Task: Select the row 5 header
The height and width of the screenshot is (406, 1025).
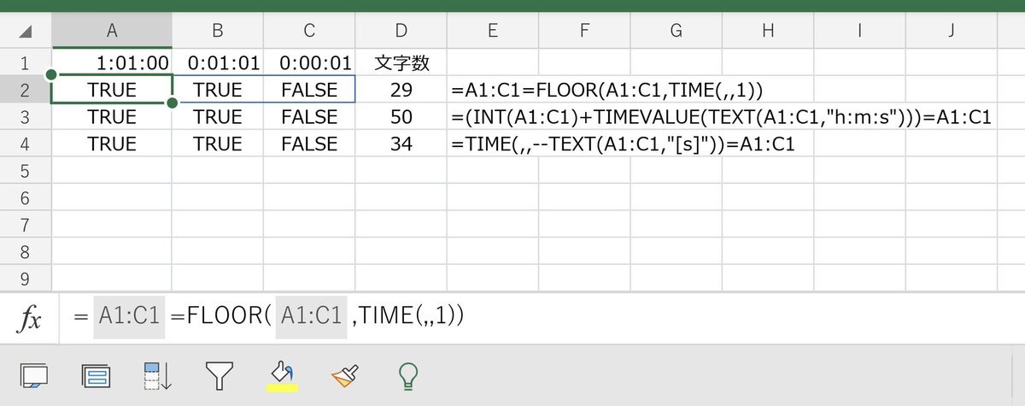Action: 25,171
